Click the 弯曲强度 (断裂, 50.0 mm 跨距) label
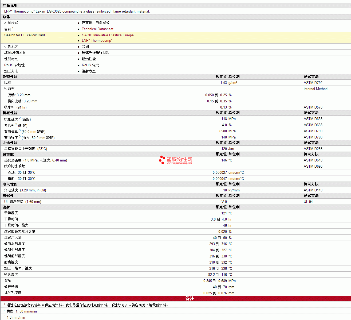Image resolution: width=351 pixels, height=320 pixels. [x=29, y=137]
